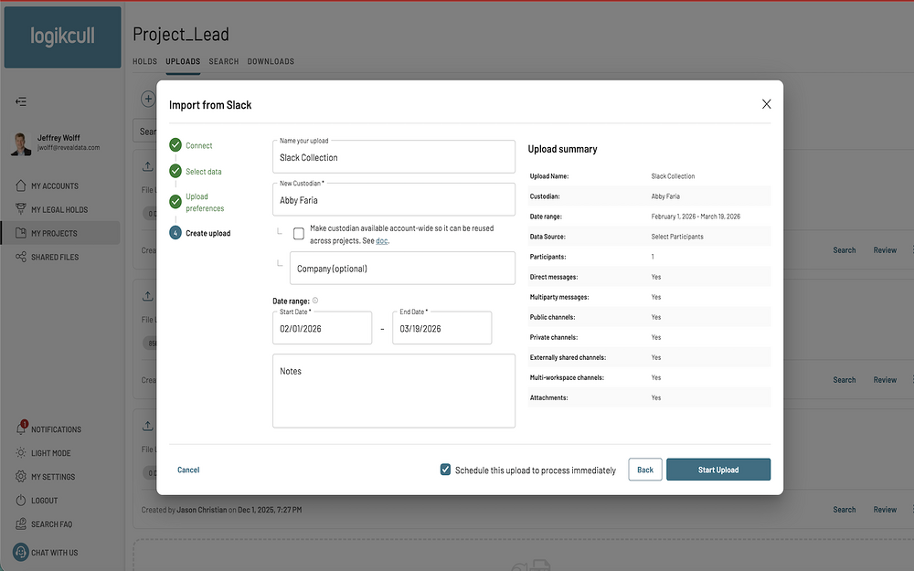Click the Connect step label
The height and width of the screenshot is (571, 914).
[x=198, y=145]
